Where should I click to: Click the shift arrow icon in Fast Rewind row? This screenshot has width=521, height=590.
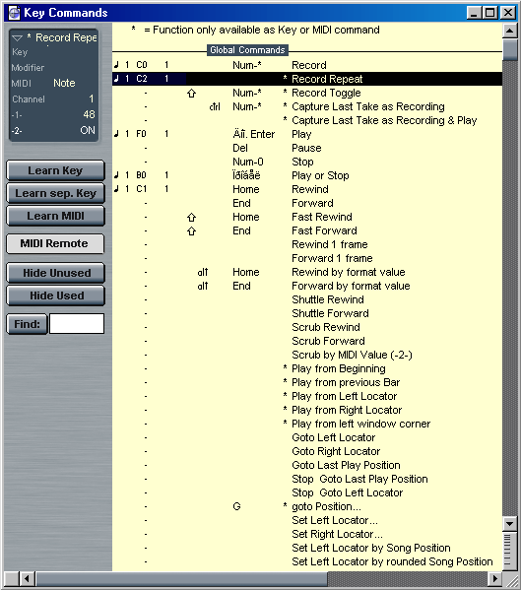pos(191,217)
